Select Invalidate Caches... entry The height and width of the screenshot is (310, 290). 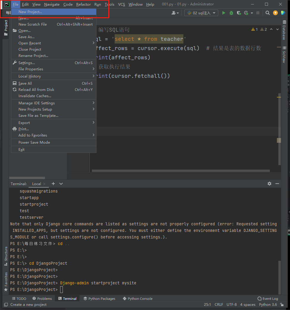[x=54, y=96]
